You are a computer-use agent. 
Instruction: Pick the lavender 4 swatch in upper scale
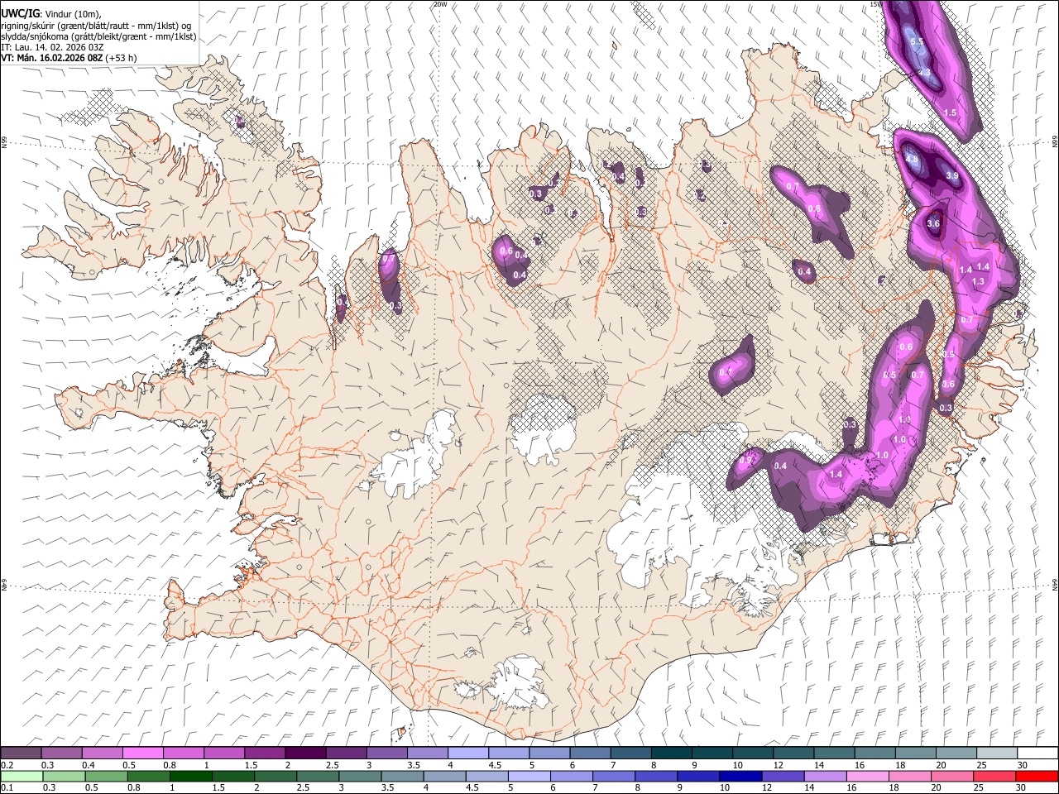pyautogui.click(x=467, y=753)
